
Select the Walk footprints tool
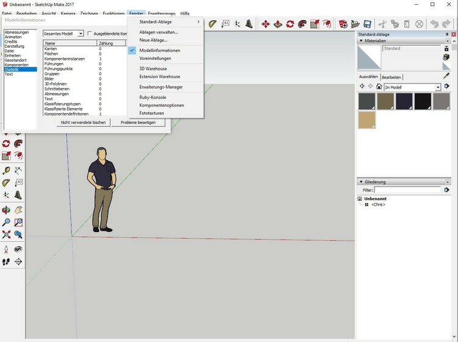(6, 261)
